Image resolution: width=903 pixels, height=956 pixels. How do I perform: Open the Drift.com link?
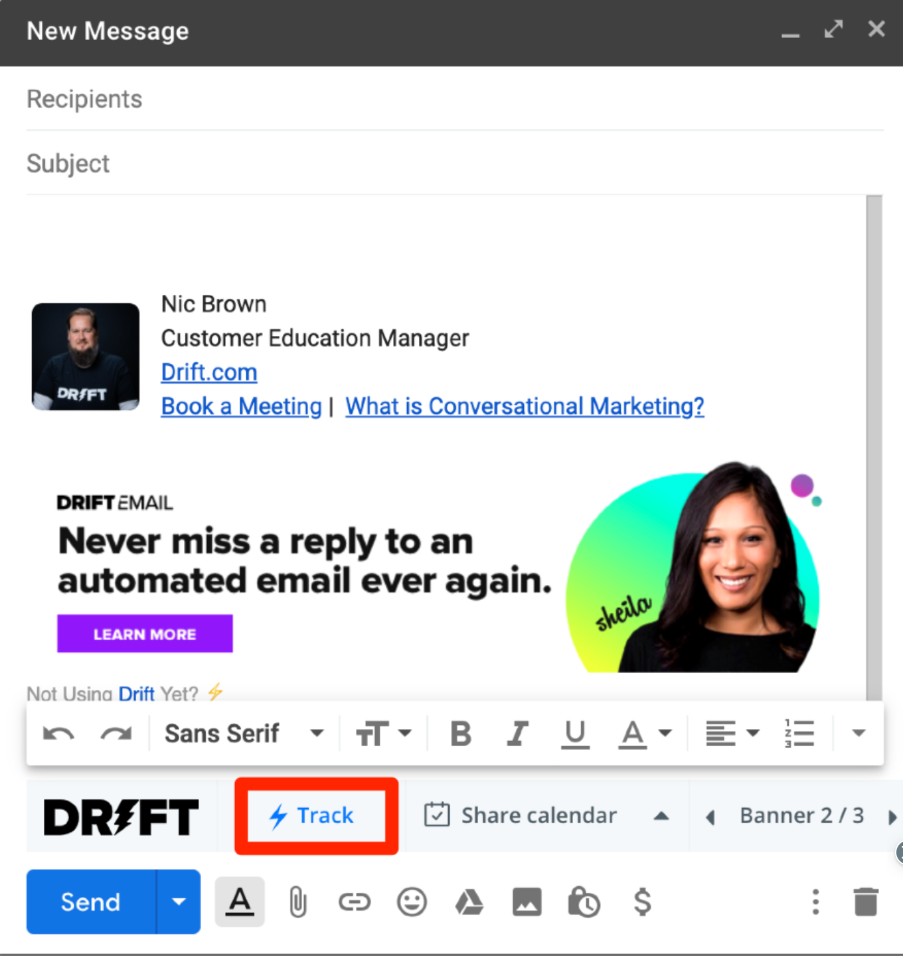pos(209,372)
